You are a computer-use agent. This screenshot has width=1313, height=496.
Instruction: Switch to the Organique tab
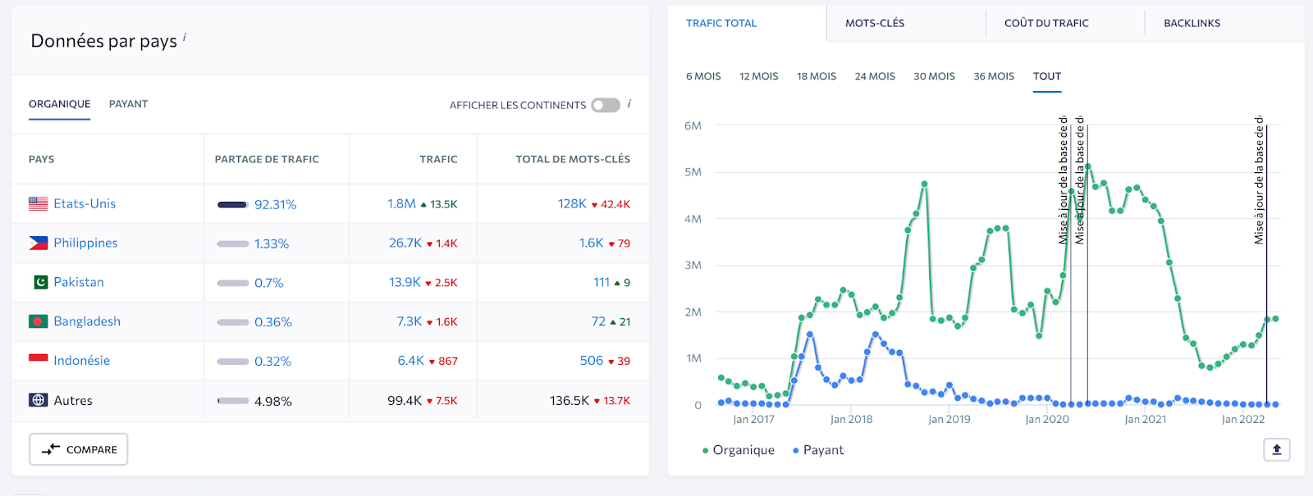click(60, 104)
